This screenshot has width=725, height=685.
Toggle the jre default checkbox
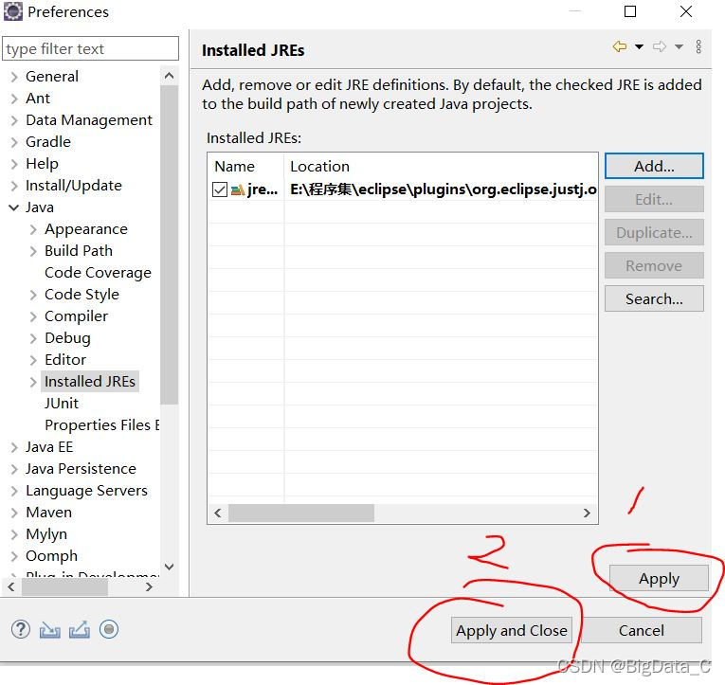[x=220, y=189]
